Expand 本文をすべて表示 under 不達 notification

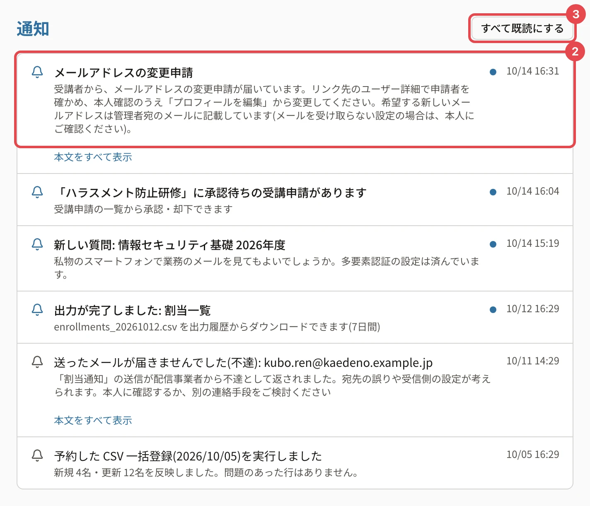(93, 420)
